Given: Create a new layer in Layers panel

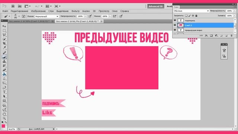Looking at the screenshot, I should coord(226,36).
